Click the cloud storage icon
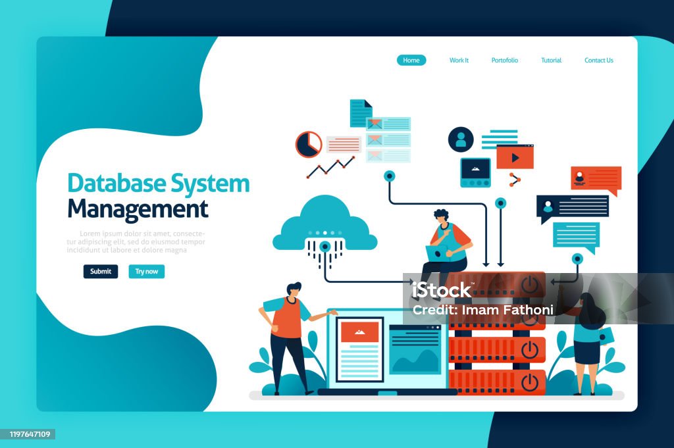Image resolution: width=674 pixels, height=448 pixels. (325, 224)
